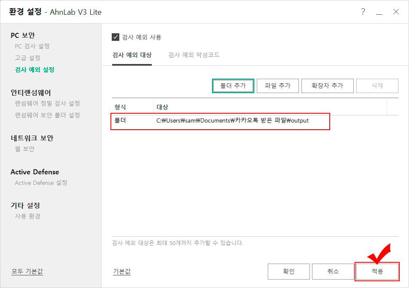This screenshot has width=409, height=288.
Task: Open PC 검사 설정 in the sidebar
Action: (32, 46)
